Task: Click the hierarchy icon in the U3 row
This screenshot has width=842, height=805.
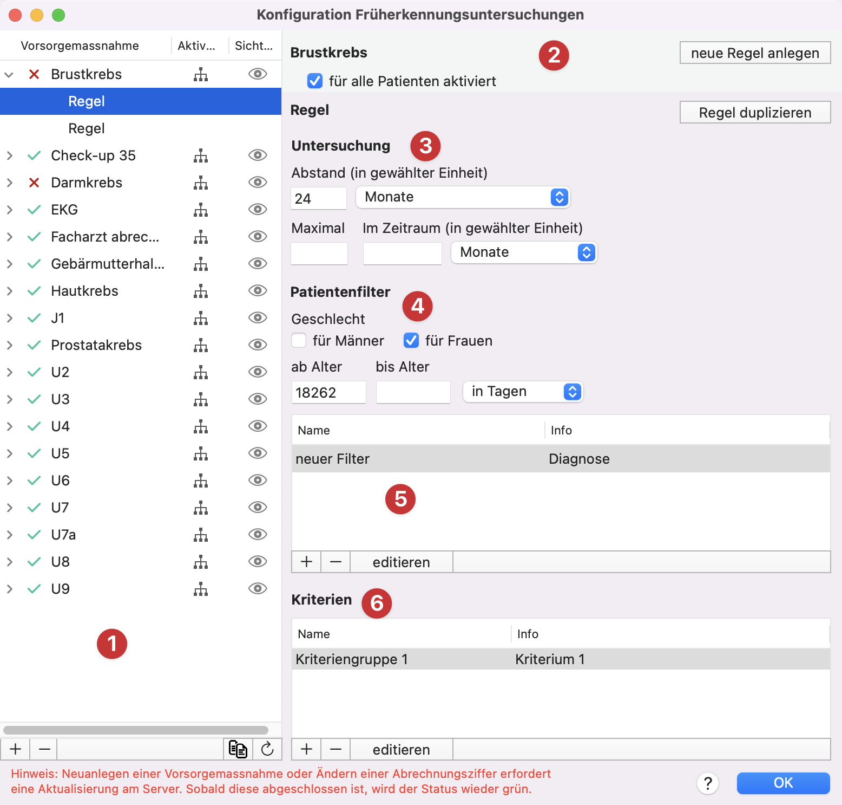Action: point(201,399)
